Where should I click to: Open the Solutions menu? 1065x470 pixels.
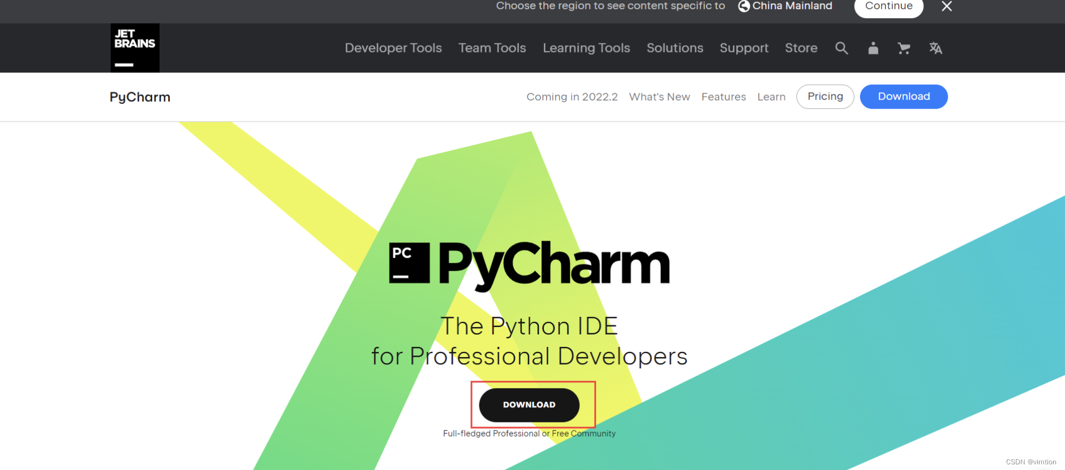[x=675, y=48]
